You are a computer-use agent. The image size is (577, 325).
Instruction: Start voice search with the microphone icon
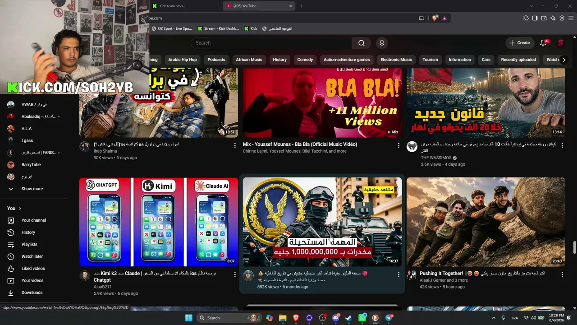[382, 43]
